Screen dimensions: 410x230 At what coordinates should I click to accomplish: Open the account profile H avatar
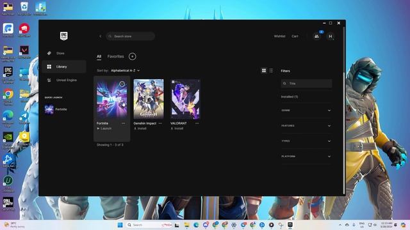[x=331, y=36]
